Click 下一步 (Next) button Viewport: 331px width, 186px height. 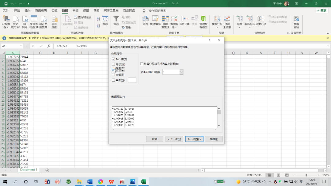point(194,139)
